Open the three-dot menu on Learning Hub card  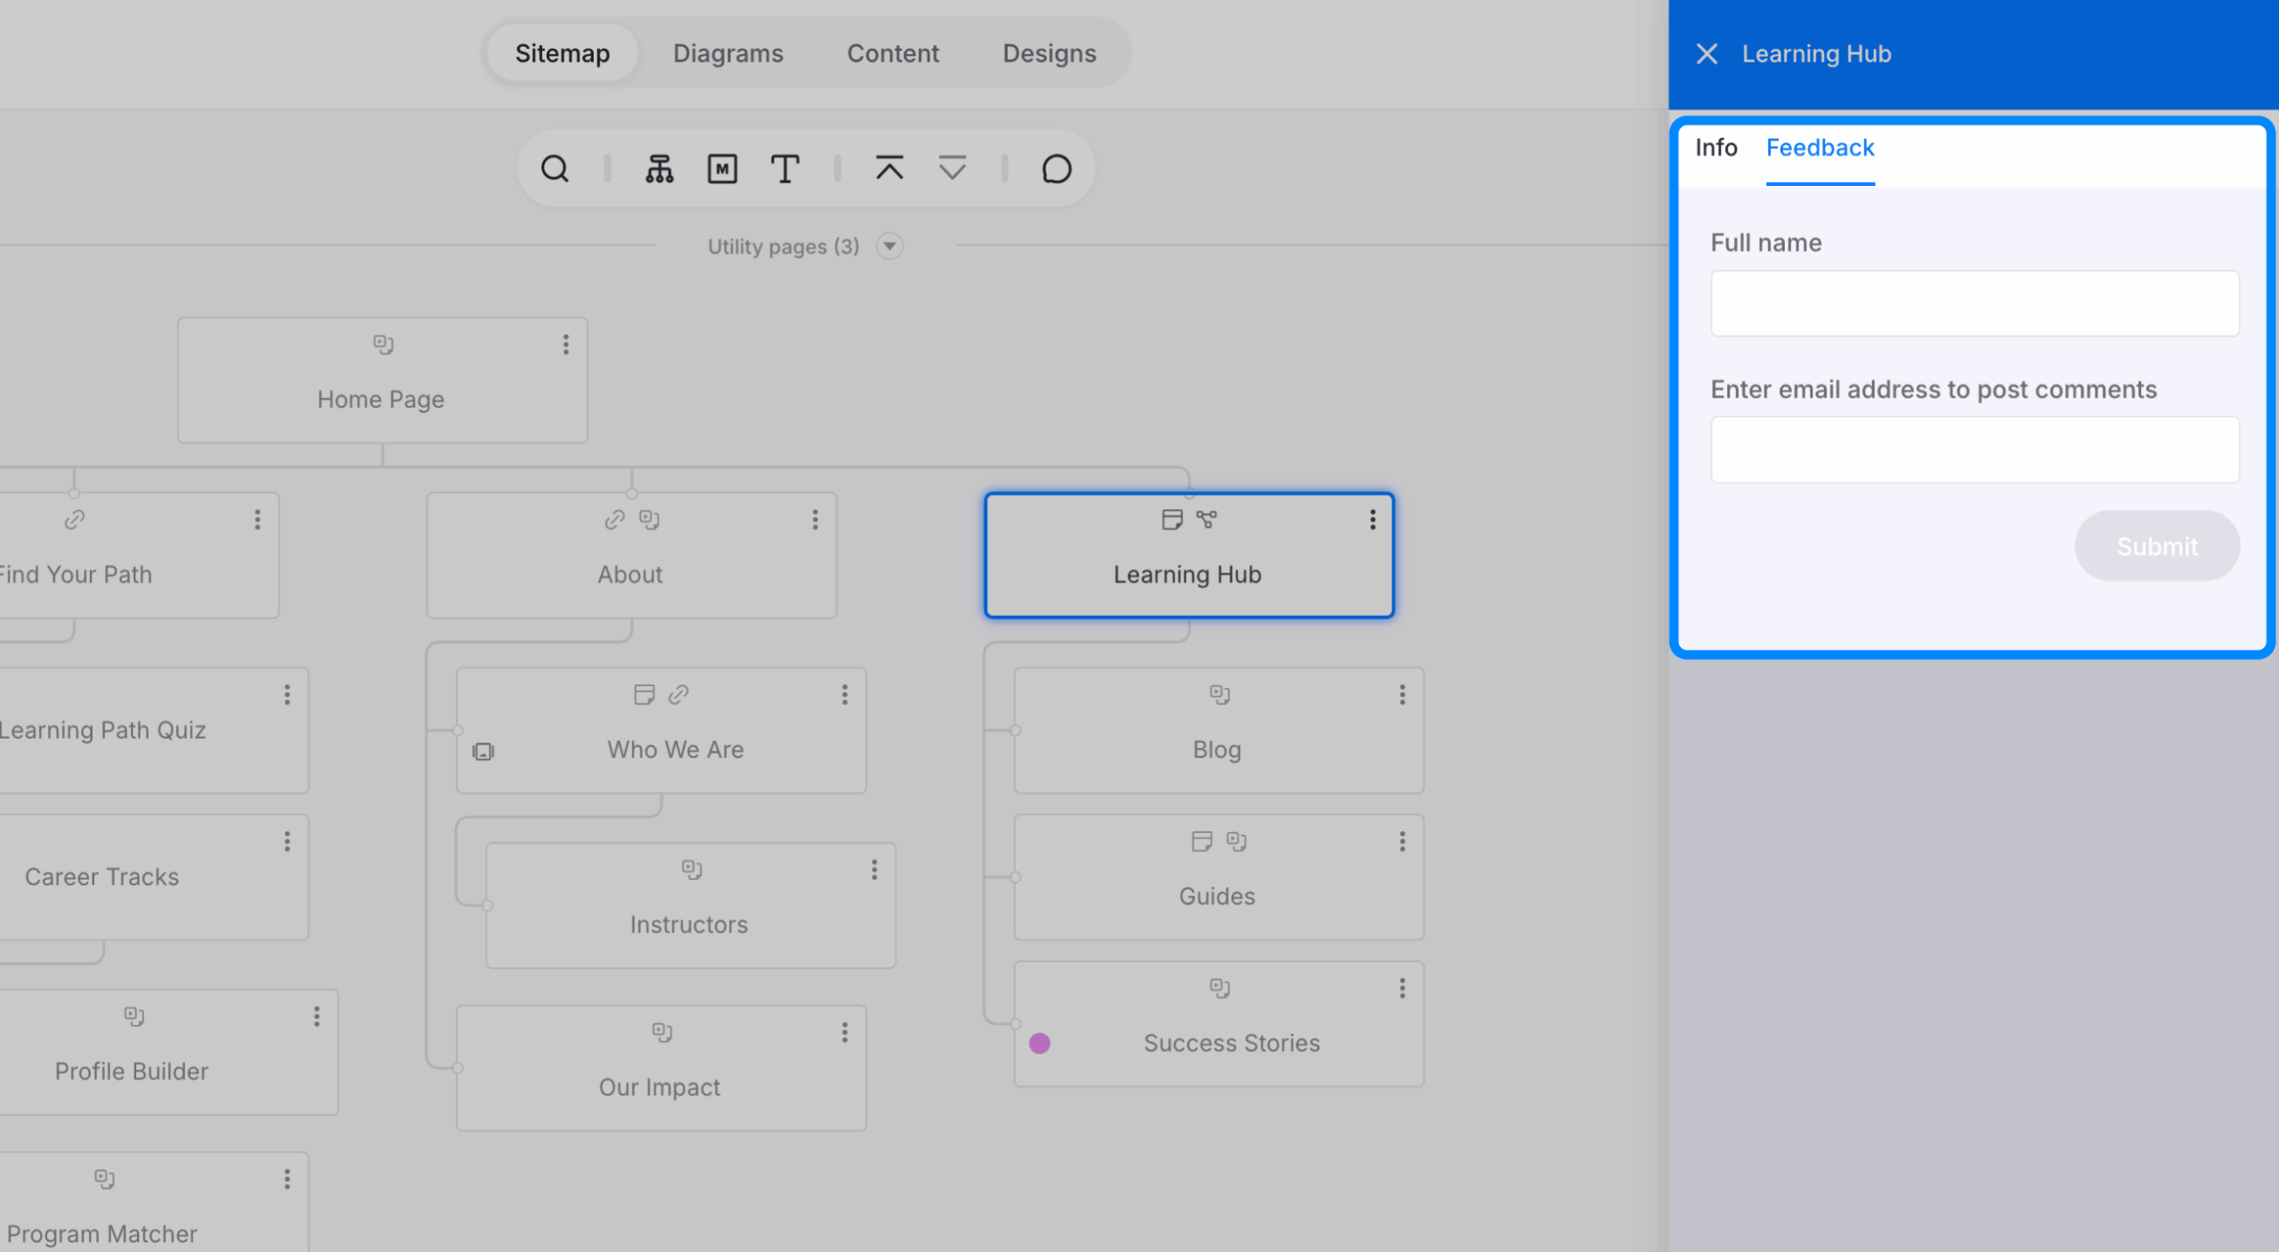(1372, 520)
